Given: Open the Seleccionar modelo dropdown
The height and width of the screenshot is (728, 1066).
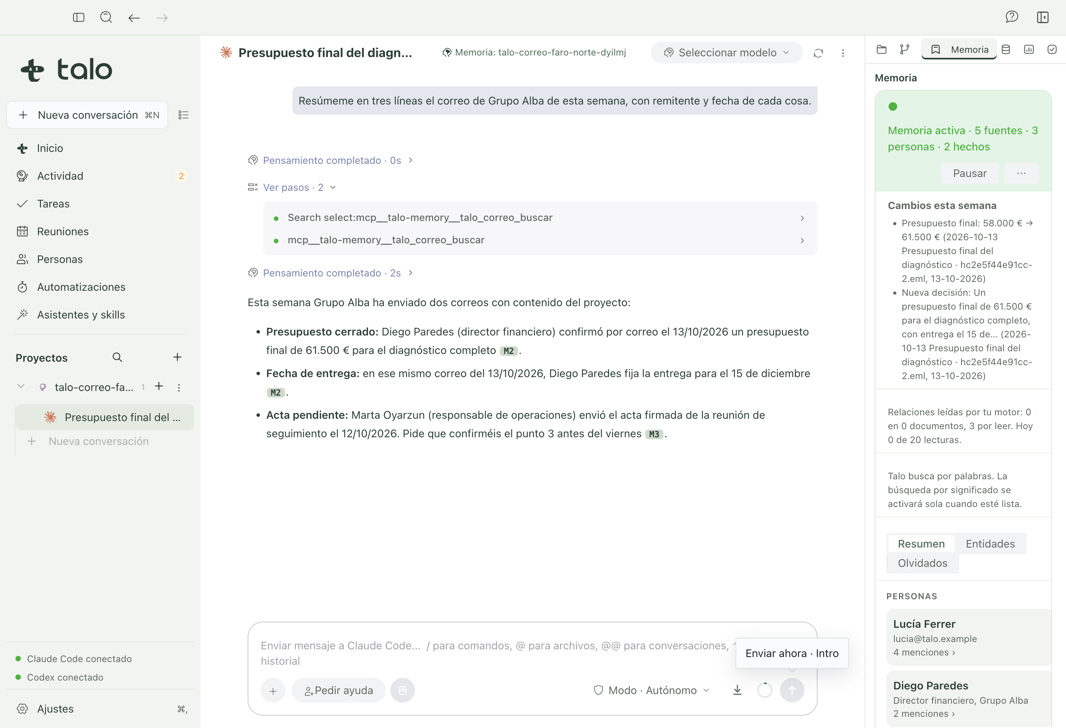Looking at the screenshot, I should [727, 53].
